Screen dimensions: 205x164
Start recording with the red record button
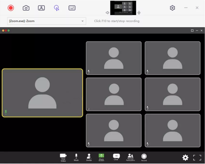coord(11,8)
